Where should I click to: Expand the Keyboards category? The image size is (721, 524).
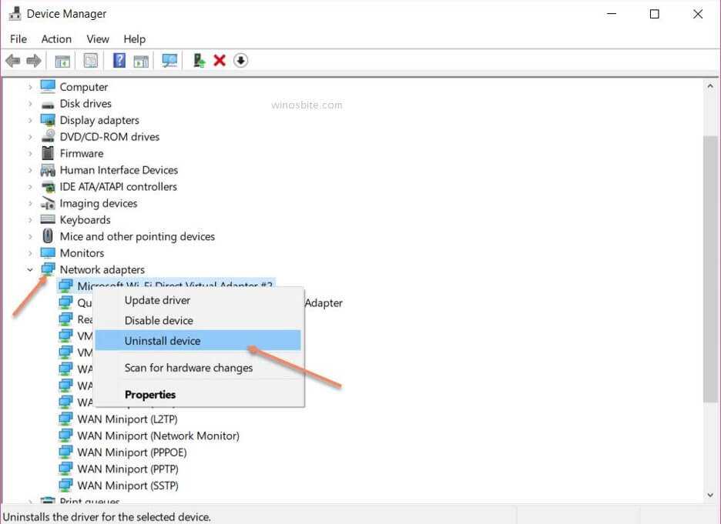tap(30, 220)
